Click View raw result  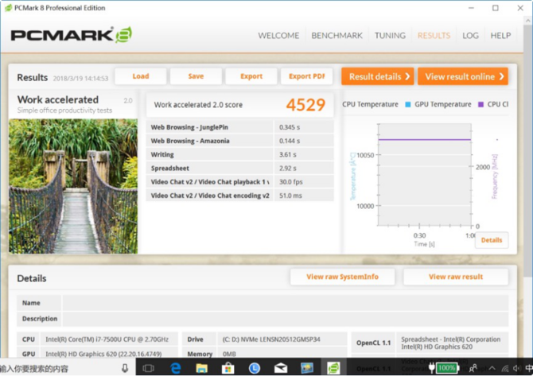(x=456, y=277)
